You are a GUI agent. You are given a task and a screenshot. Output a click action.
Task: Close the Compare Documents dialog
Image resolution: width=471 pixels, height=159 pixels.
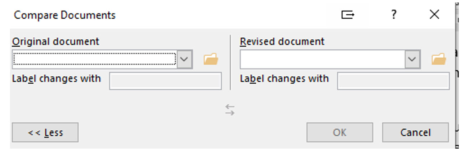coord(434,15)
